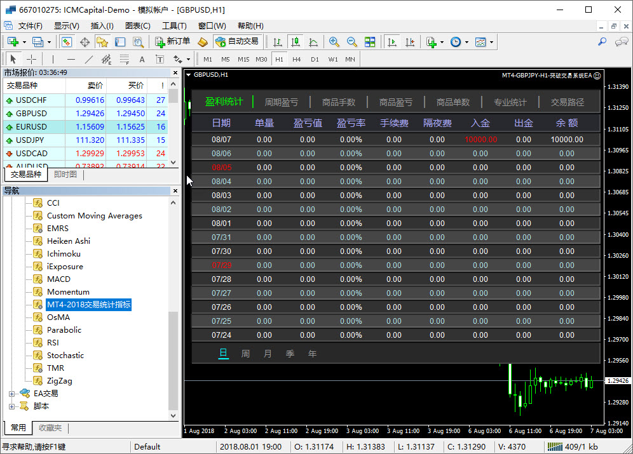This screenshot has height=454, width=633.
Task: Toggle the Data Window crosshair icon
Action: 85,42
